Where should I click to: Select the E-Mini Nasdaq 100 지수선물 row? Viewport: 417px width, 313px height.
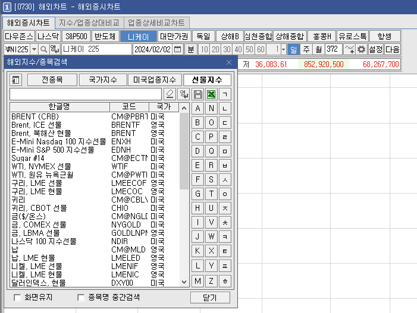(95, 141)
